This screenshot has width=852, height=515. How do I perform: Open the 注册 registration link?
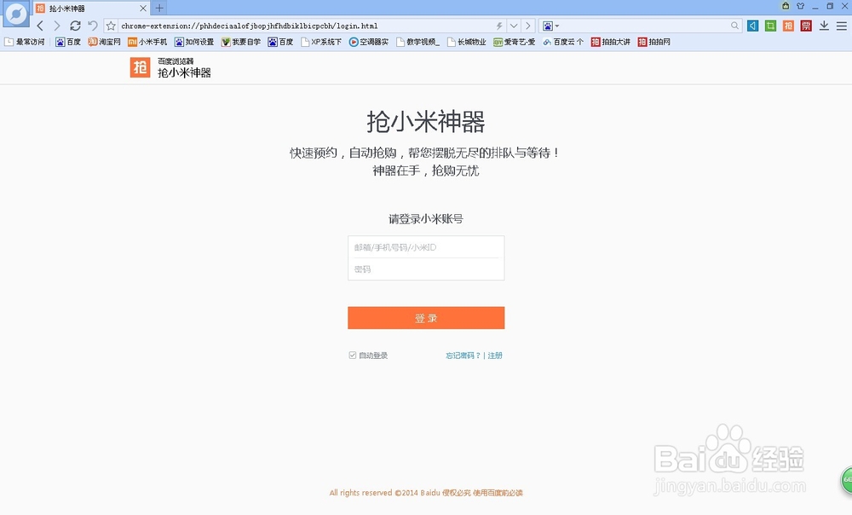(495, 356)
